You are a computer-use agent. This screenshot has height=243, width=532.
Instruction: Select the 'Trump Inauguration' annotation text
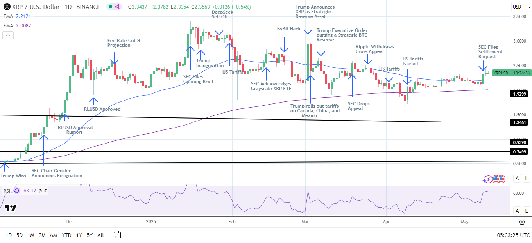point(210,63)
